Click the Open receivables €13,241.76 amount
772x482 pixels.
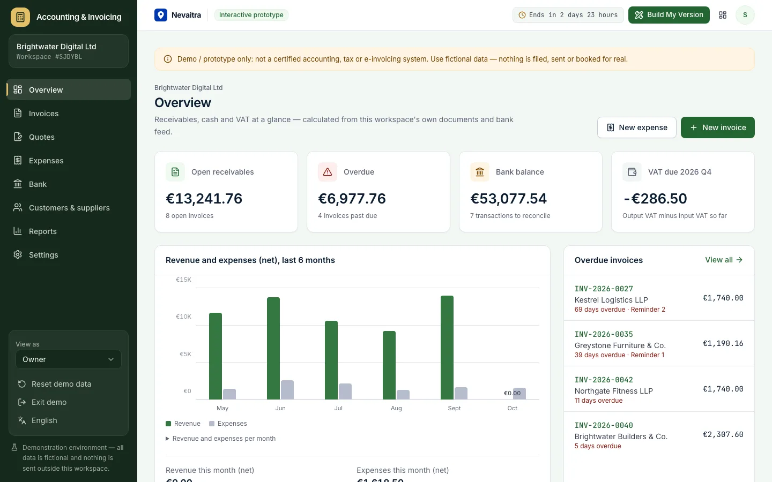[x=204, y=199]
